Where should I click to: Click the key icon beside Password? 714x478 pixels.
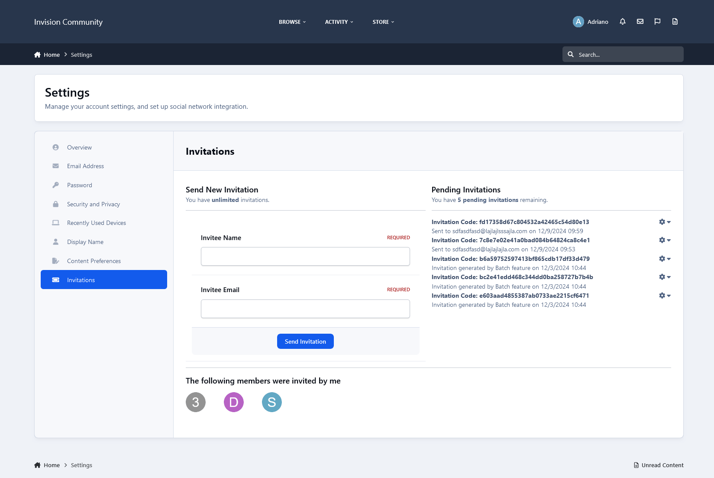[x=55, y=185]
